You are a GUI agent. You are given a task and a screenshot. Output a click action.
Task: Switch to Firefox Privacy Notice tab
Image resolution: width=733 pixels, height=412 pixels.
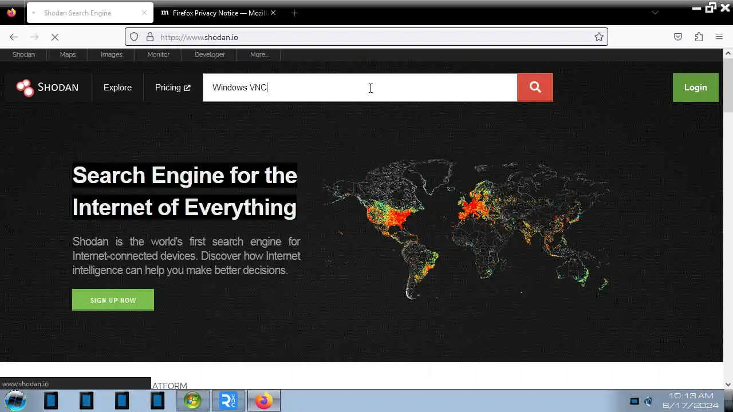click(218, 13)
